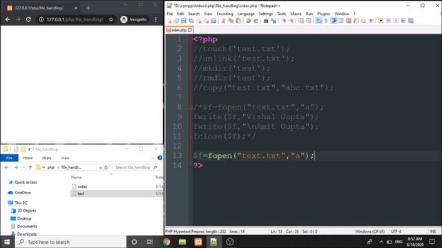Viewport: 442px width, 248px height.
Task: Collapse the comment fold marker on line 8
Action: coord(191,107)
